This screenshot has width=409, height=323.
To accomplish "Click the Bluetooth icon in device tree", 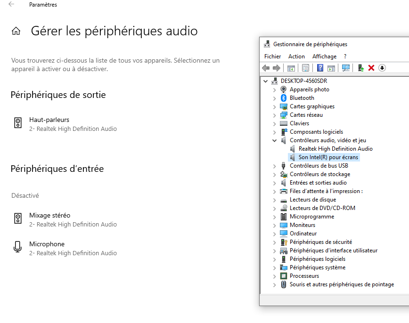I will tap(284, 98).
